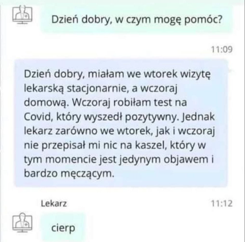The image size is (245, 242).
Task: Click the "Lekarz" sender label
Action: 54,204
